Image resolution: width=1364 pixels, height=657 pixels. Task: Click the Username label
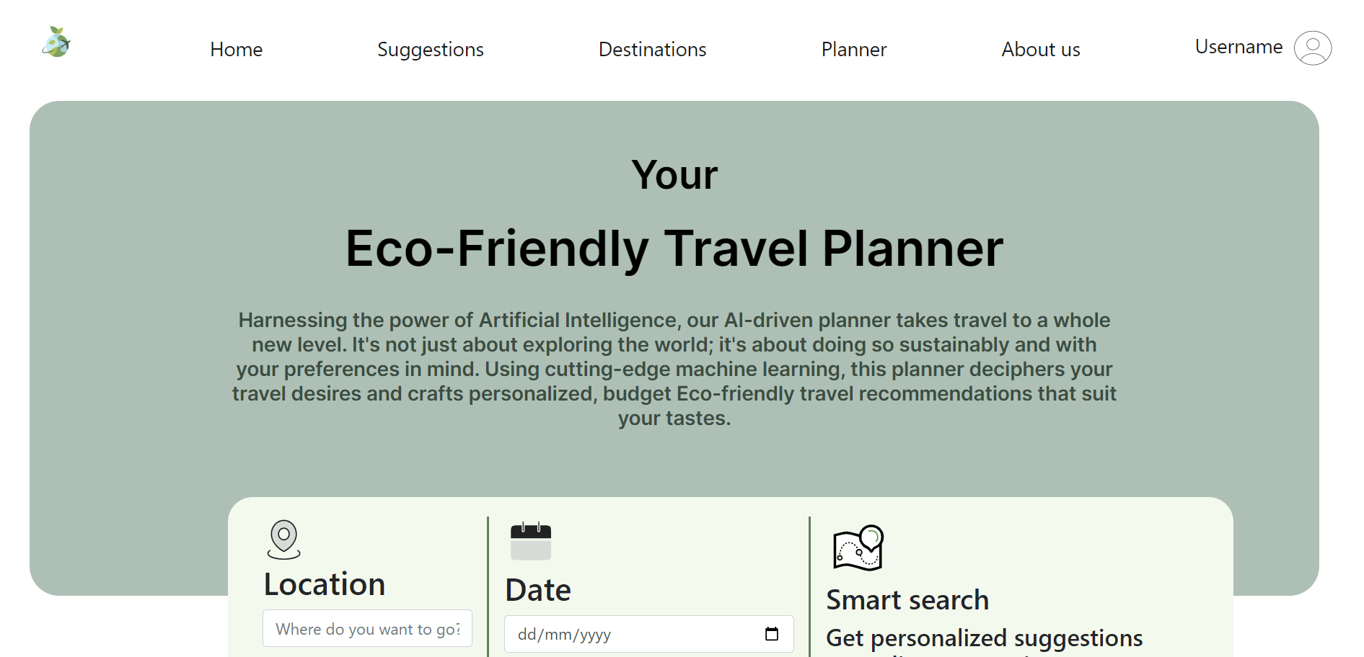[1238, 47]
